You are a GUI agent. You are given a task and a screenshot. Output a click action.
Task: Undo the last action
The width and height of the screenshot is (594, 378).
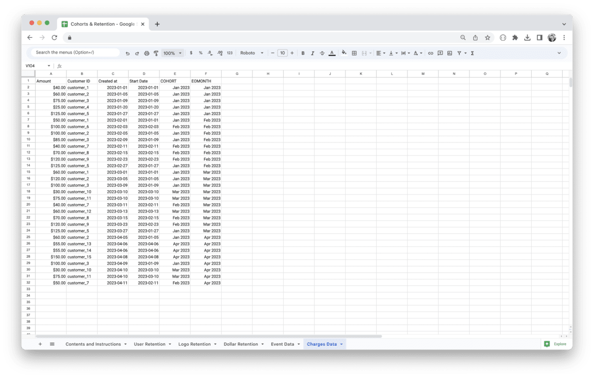pyautogui.click(x=128, y=53)
